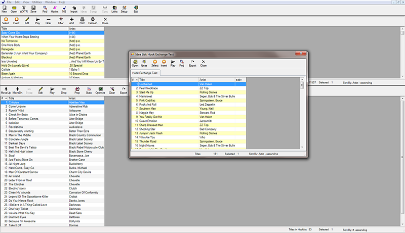This screenshot has width=405, height=233.
Task: Click the Idea List vertical scrollbar up arrow
Action: (301, 80)
